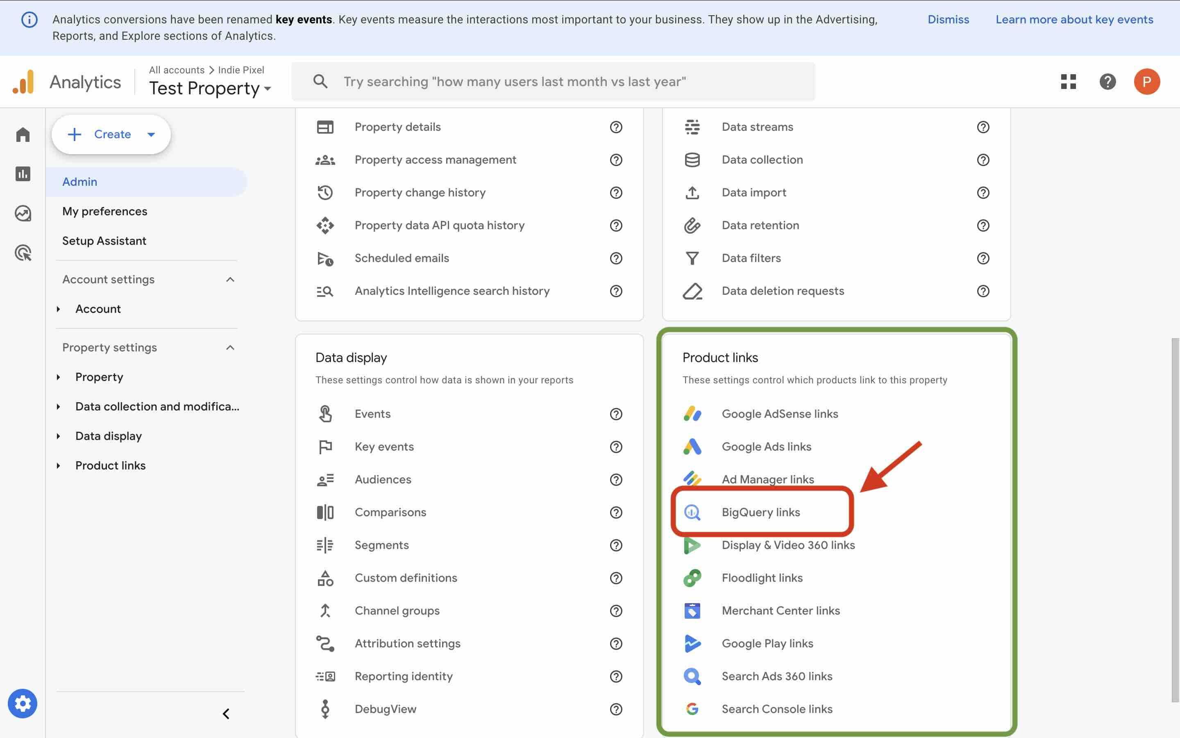Click the Advertising icon in the sidebar
The image size is (1180, 738).
[x=23, y=252]
